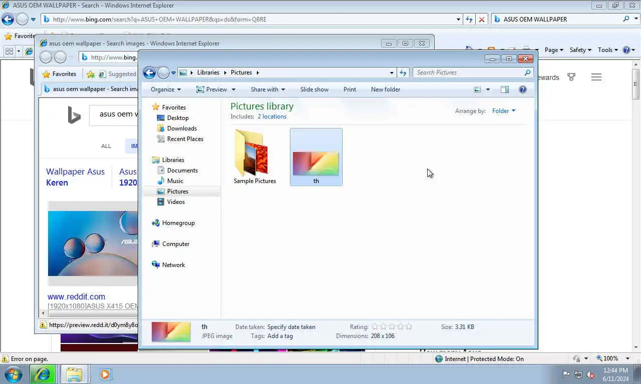Open the Share with menu
Screen dimensions: 641x384
click(268, 89)
